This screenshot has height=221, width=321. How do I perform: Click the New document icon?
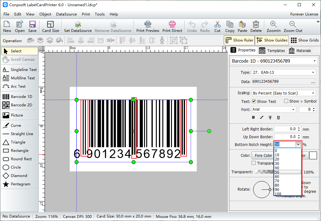[7, 26]
